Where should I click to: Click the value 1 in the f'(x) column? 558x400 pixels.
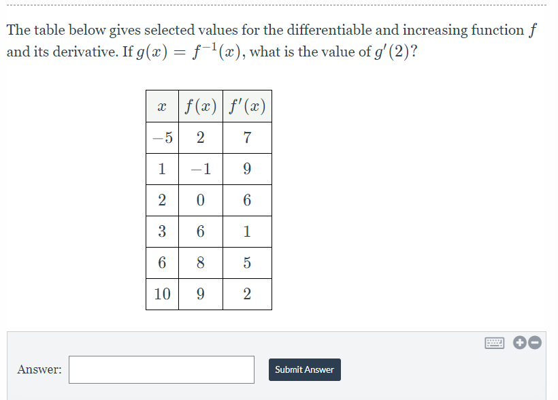click(246, 231)
